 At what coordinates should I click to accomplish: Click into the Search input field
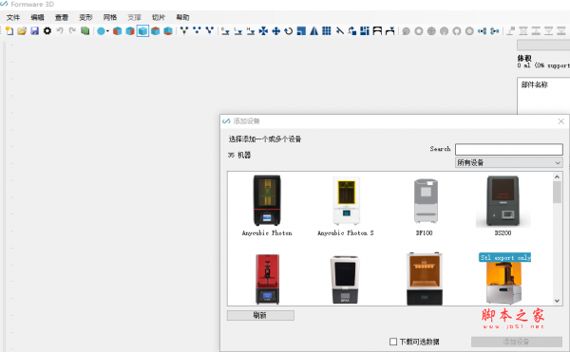point(509,149)
